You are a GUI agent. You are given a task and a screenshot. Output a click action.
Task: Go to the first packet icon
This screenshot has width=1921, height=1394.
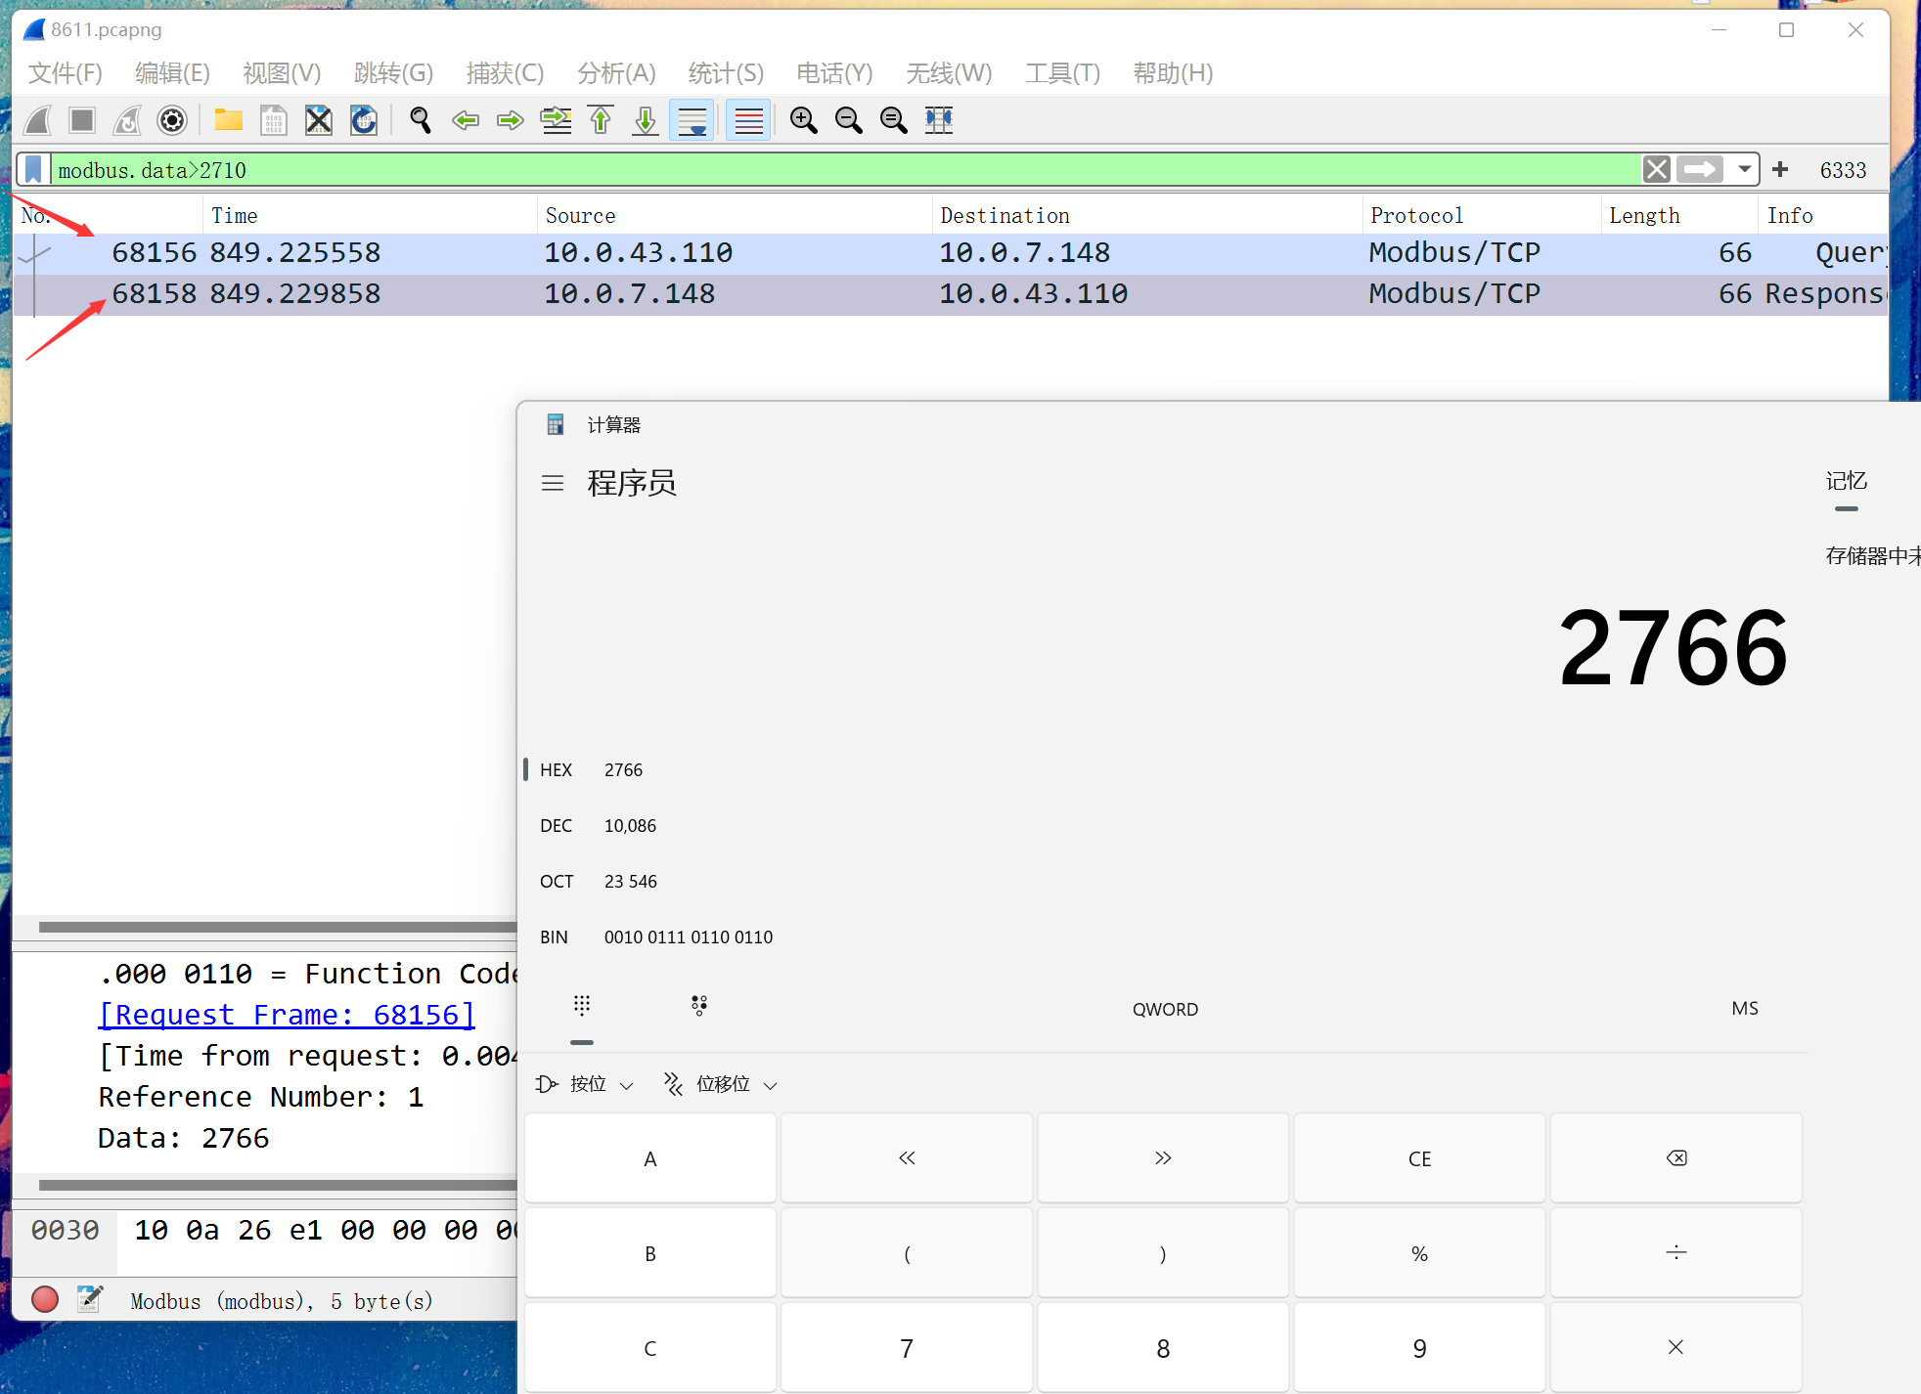coord(601,120)
